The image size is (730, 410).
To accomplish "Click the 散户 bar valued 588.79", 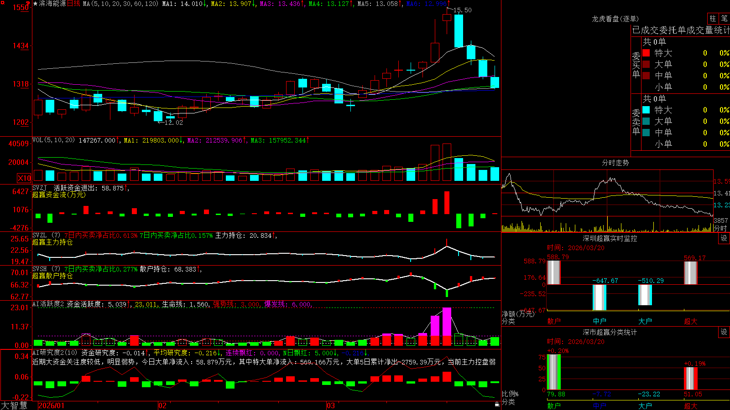I will pyautogui.click(x=554, y=272).
